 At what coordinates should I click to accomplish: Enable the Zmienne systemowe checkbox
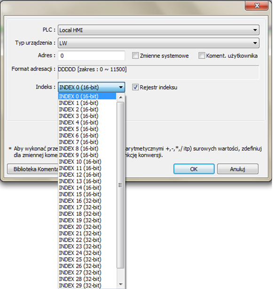coord(135,55)
